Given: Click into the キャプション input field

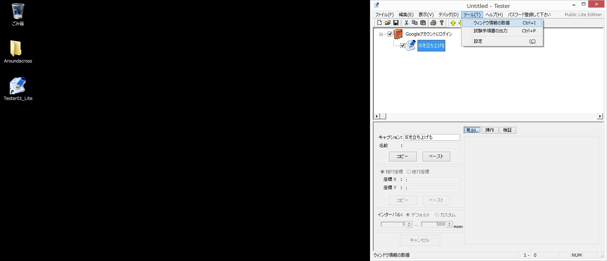Looking at the screenshot, I should [432, 137].
